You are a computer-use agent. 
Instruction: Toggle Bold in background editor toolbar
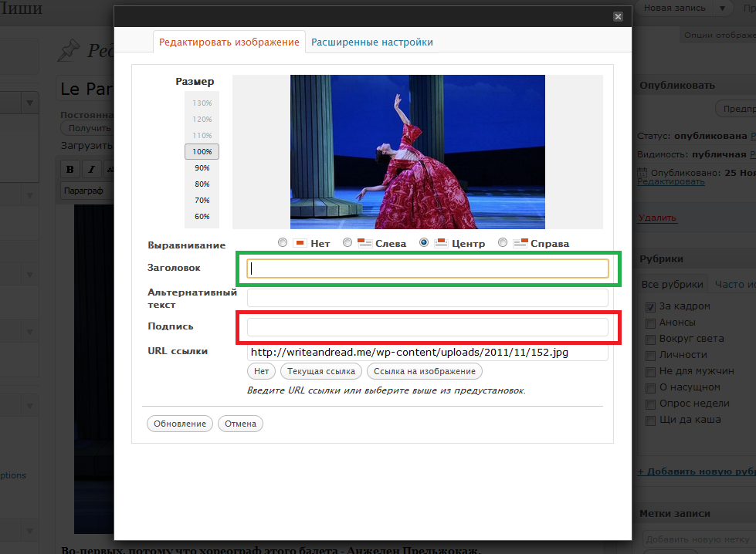(70, 169)
